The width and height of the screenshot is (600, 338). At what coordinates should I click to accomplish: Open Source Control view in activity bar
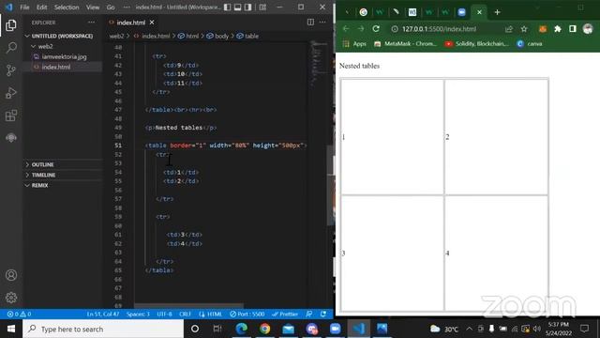pyautogui.click(x=11, y=70)
